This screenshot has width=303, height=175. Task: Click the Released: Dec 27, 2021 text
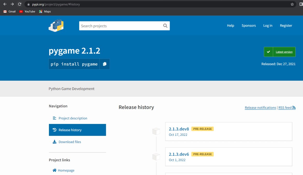click(278, 64)
